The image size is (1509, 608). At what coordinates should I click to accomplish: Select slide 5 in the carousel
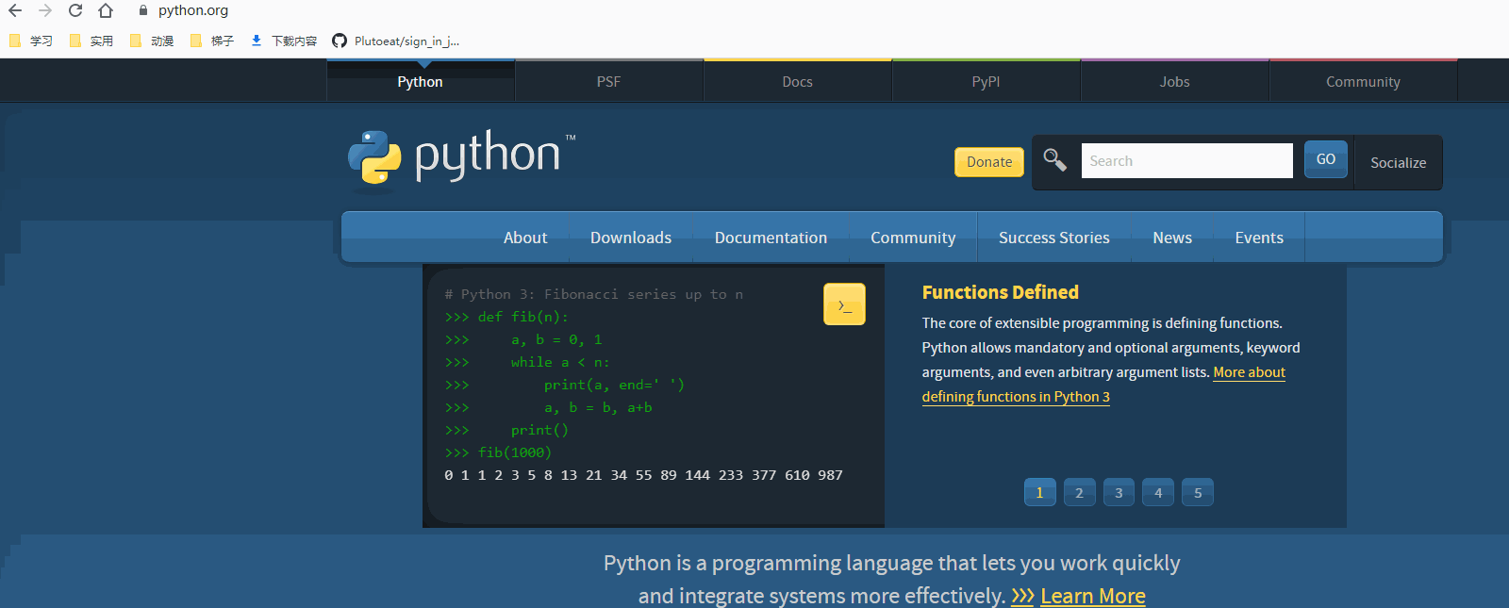pos(1198,492)
